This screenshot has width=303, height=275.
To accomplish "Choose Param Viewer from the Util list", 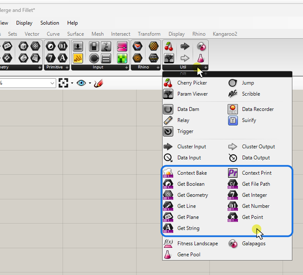I will [x=192, y=94].
